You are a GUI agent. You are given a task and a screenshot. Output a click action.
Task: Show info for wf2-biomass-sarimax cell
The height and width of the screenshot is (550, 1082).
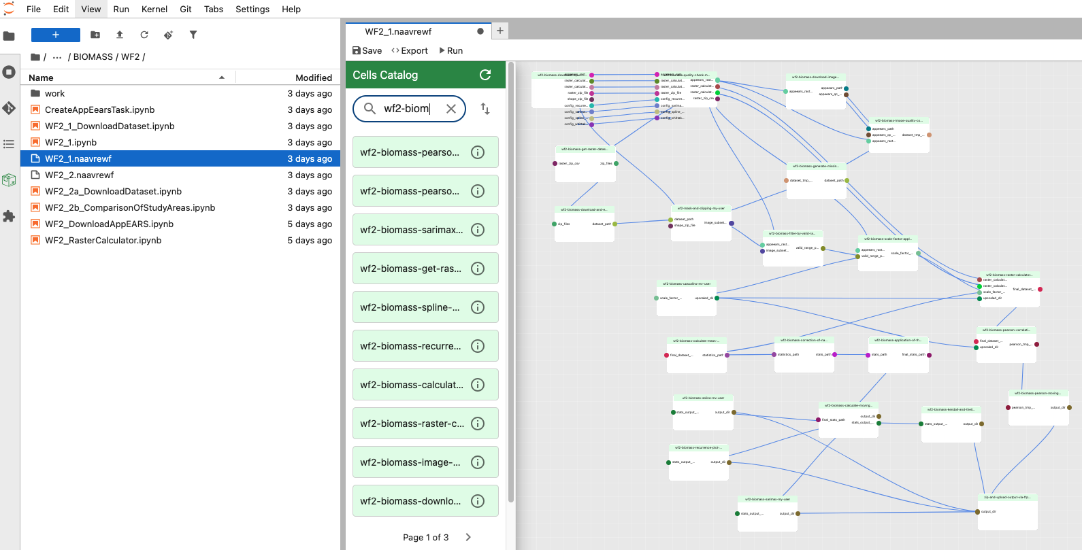(478, 230)
